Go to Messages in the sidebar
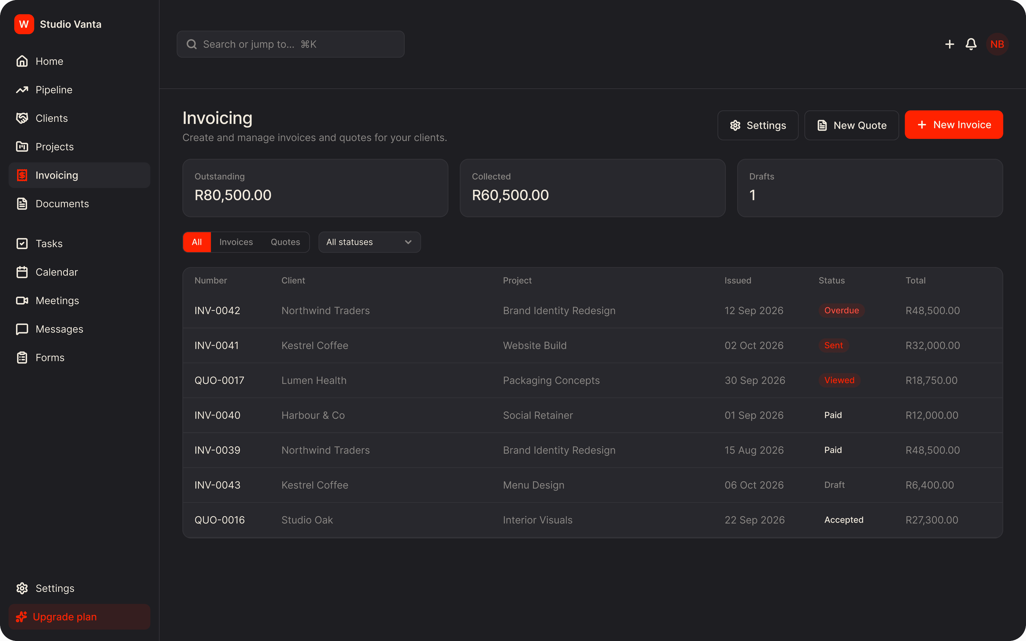 pos(79,329)
